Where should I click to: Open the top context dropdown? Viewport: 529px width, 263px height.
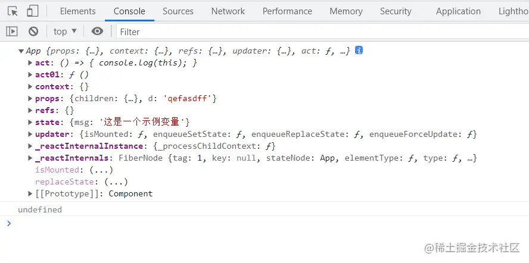point(65,32)
